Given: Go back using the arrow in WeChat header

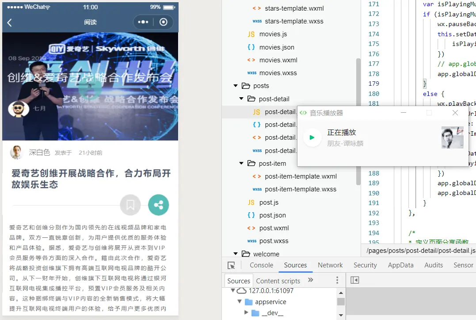Looking at the screenshot, I should [9, 23].
